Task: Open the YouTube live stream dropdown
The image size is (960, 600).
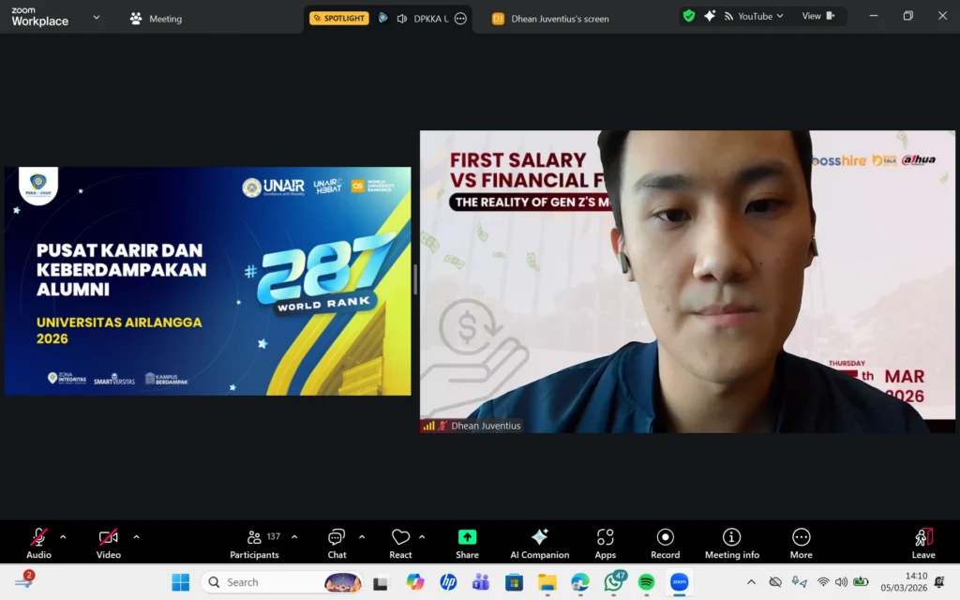Action: click(x=754, y=17)
